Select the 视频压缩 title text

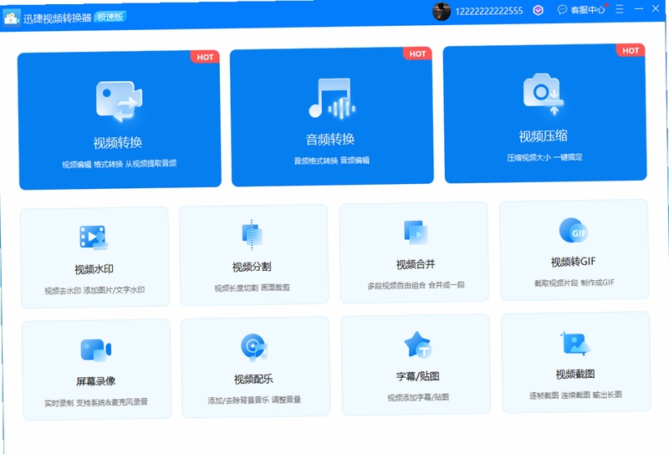[543, 136]
